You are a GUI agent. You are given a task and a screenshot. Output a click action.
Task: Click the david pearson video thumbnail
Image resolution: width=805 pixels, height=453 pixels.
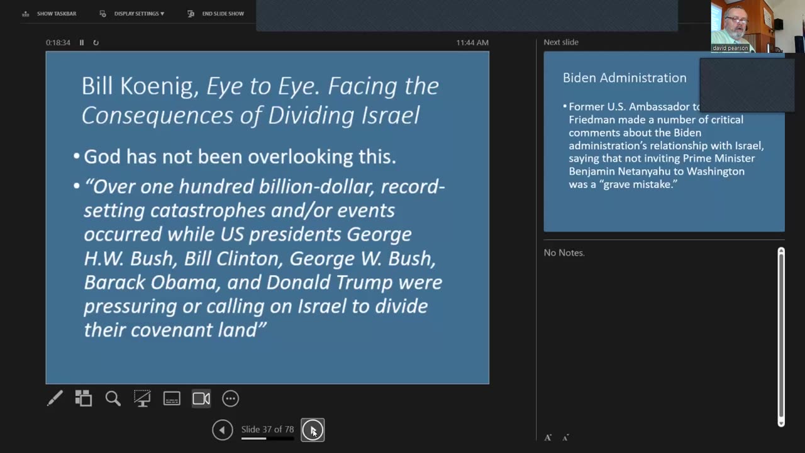(x=758, y=26)
